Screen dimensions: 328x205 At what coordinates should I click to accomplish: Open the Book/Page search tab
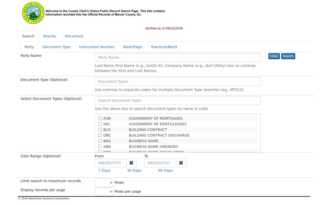[x=132, y=47]
